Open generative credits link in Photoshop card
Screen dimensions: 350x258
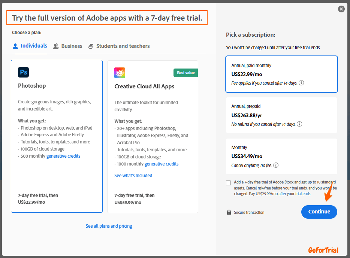pos(63,156)
